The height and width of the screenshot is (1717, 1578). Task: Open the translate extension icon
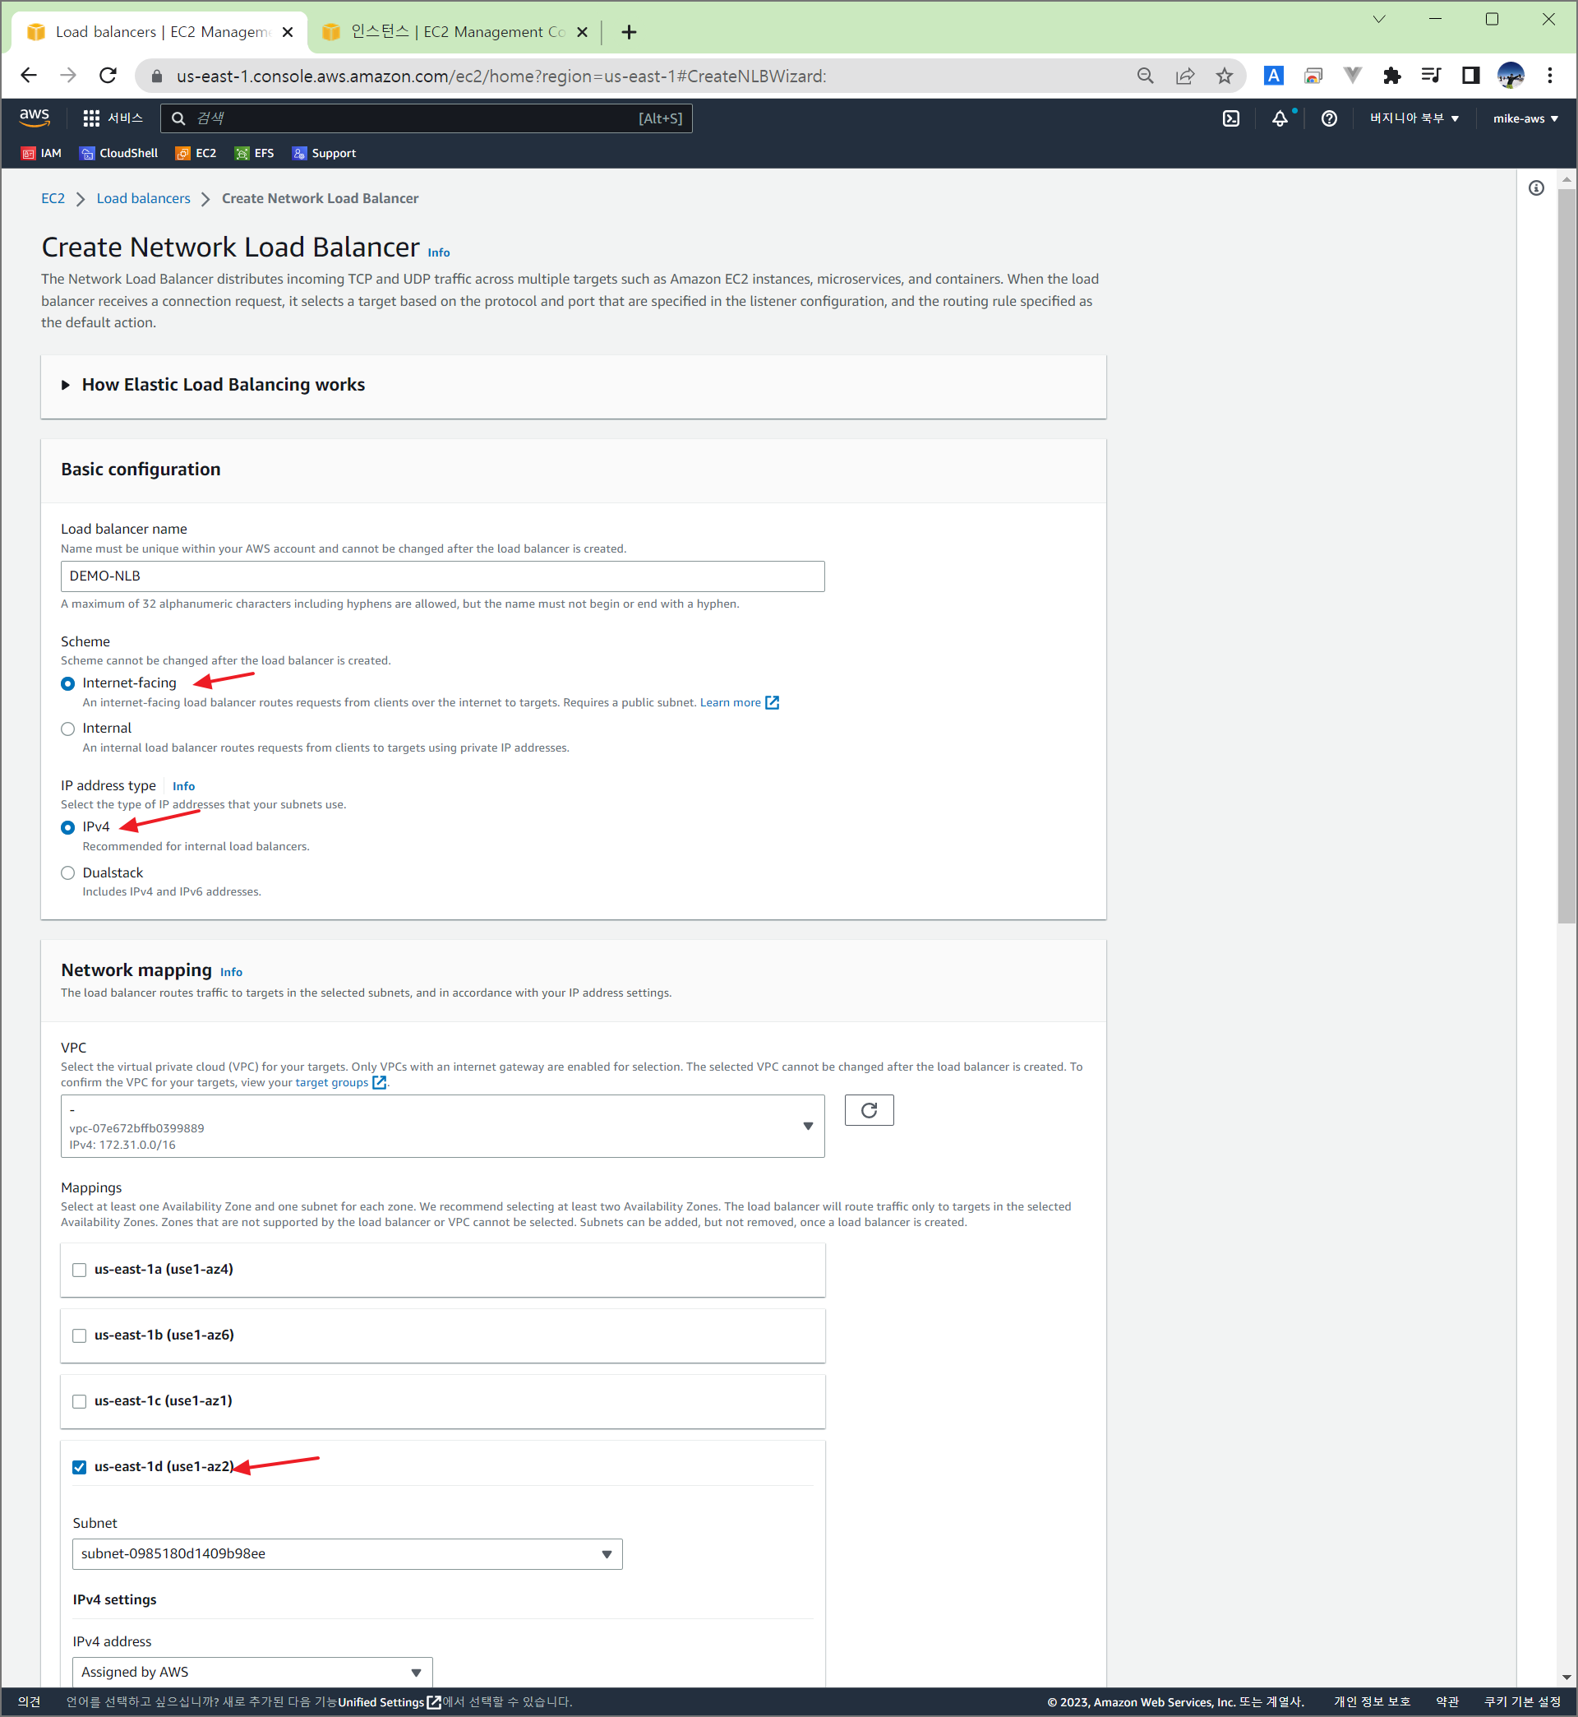[x=1273, y=76]
